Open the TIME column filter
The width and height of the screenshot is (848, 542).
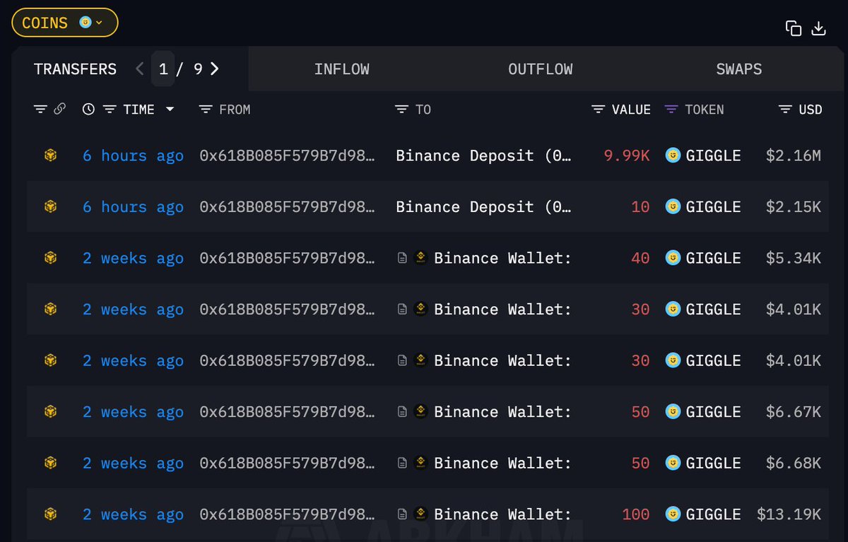point(110,110)
